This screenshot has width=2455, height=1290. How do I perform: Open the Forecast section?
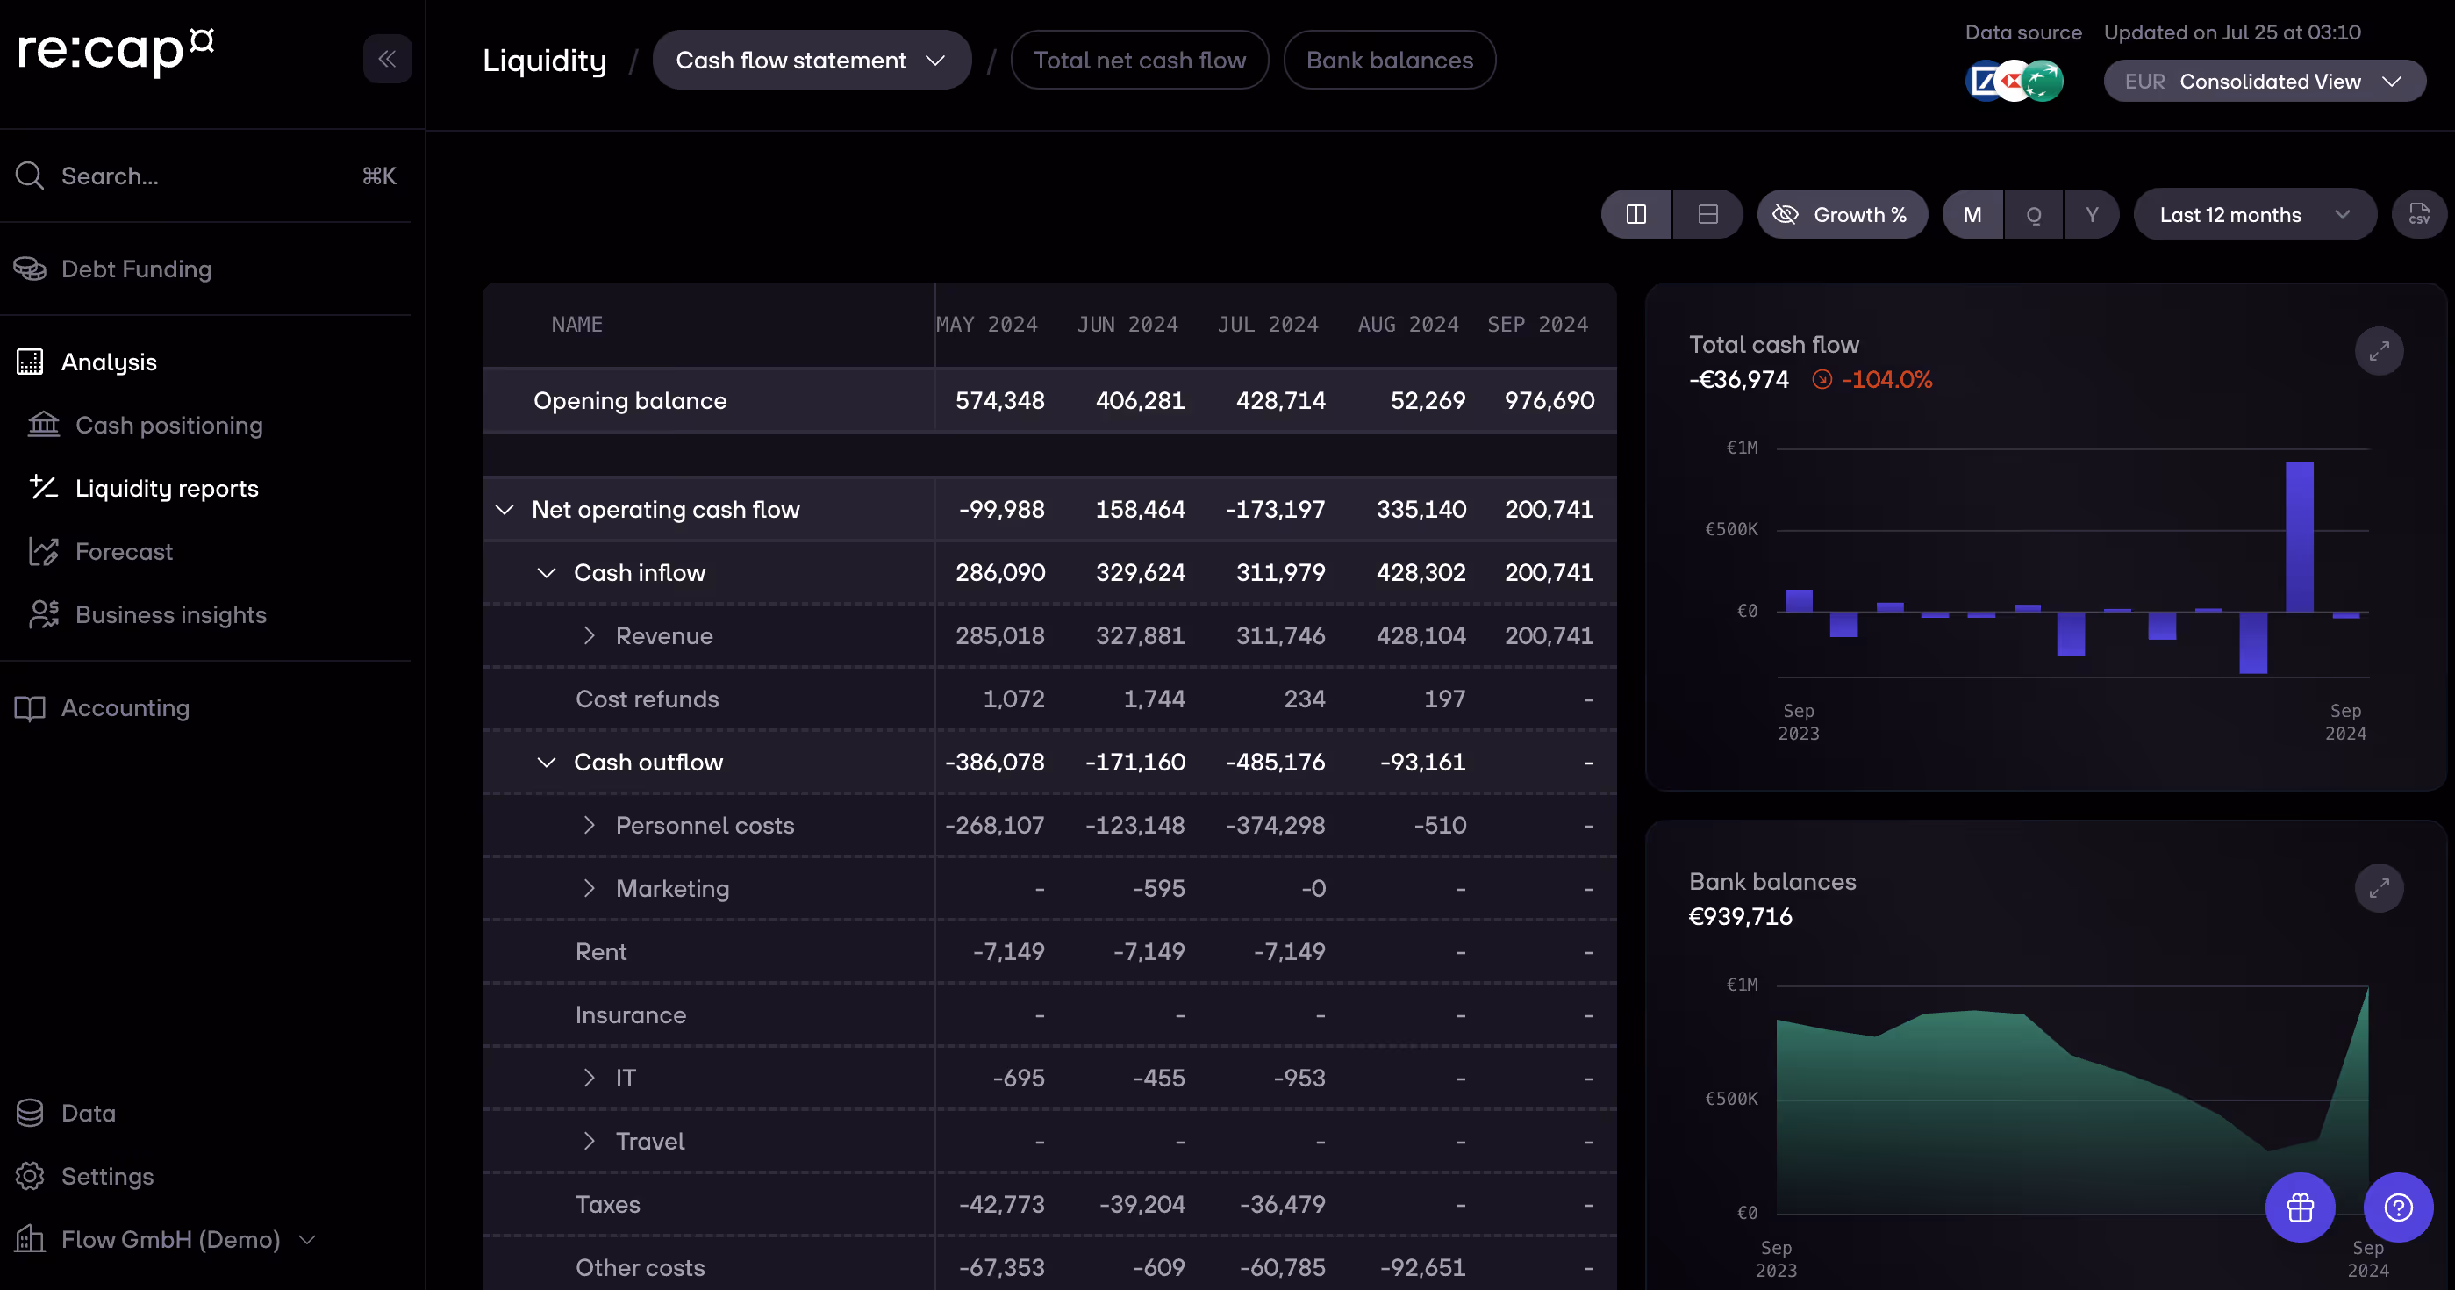point(124,552)
